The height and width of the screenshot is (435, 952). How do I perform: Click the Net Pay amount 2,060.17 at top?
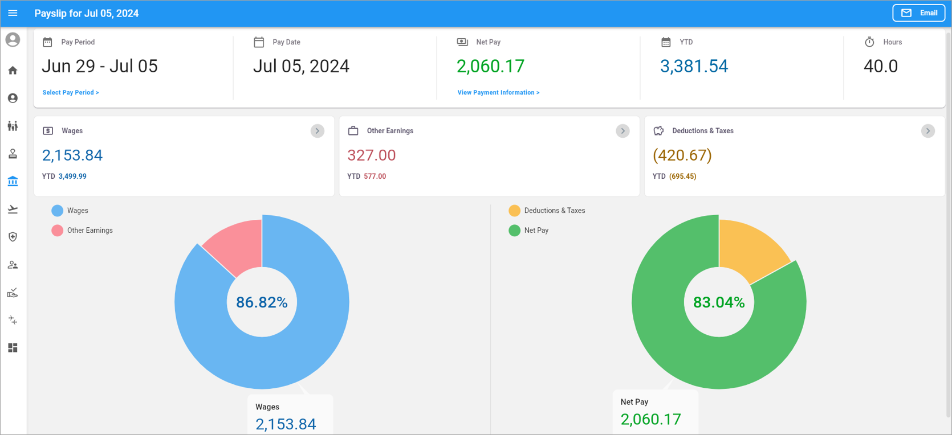(490, 66)
